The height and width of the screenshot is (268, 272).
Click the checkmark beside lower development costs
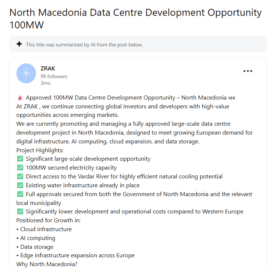pos(20,211)
